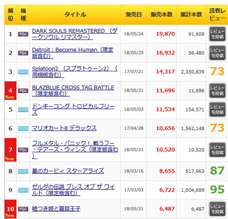Screen dimensions: 228x219
Task: Click cumulative total 154,571
Action: 195,109
